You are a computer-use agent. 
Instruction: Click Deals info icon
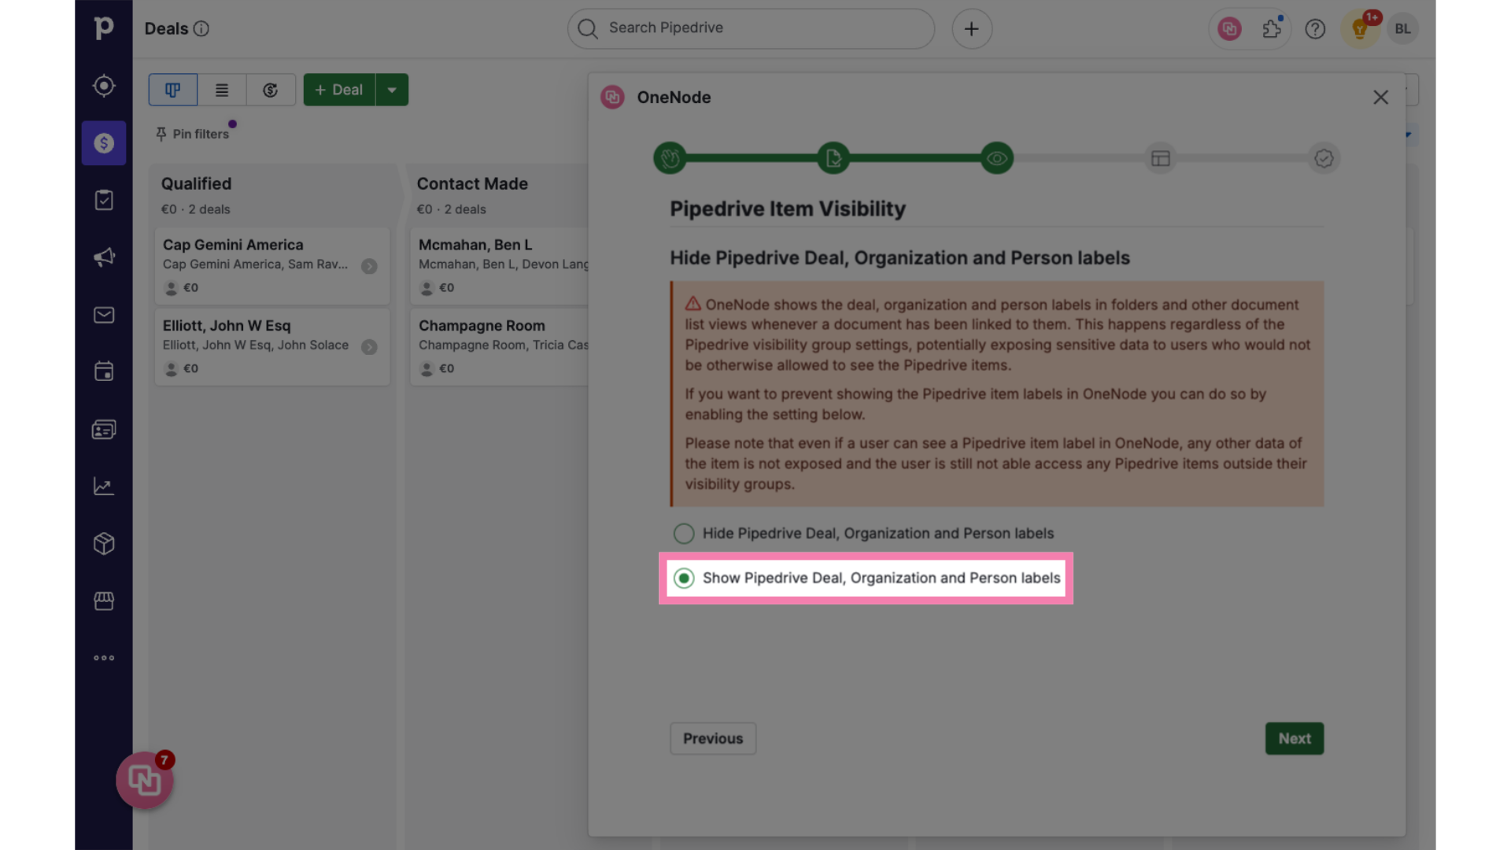[x=201, y=29]
